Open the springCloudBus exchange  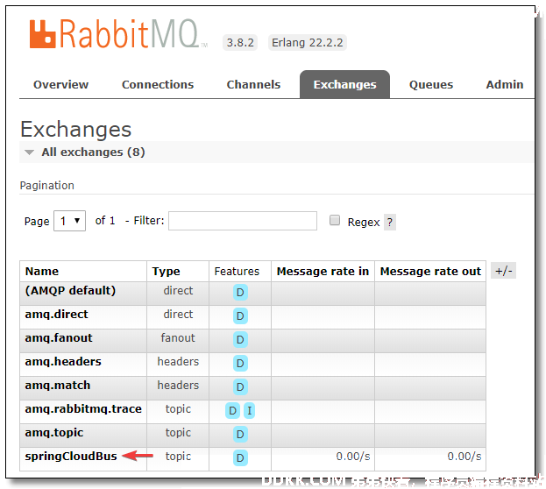(x=71, y=457)
